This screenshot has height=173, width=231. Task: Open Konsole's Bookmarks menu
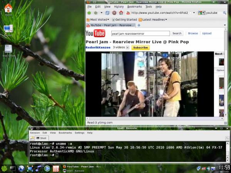[65, 133]
